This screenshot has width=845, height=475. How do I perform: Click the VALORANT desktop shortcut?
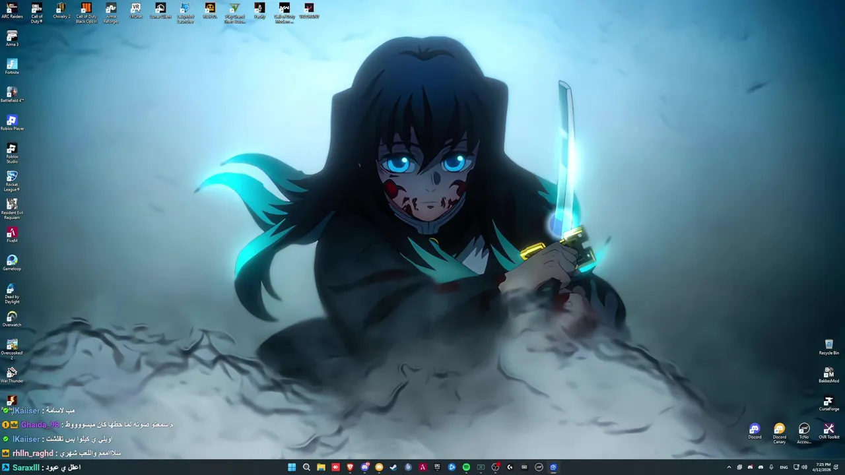click(x=309, y=11)
